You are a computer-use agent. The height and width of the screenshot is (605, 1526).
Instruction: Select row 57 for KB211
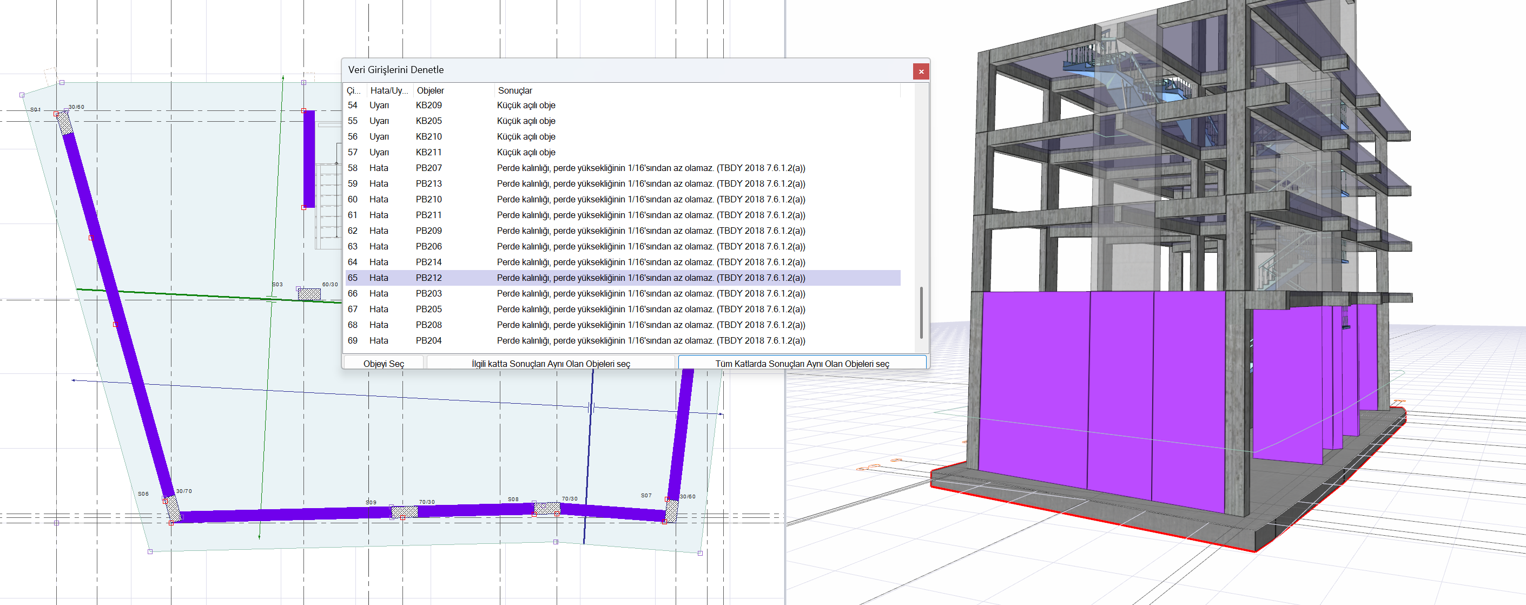(428, 152)
